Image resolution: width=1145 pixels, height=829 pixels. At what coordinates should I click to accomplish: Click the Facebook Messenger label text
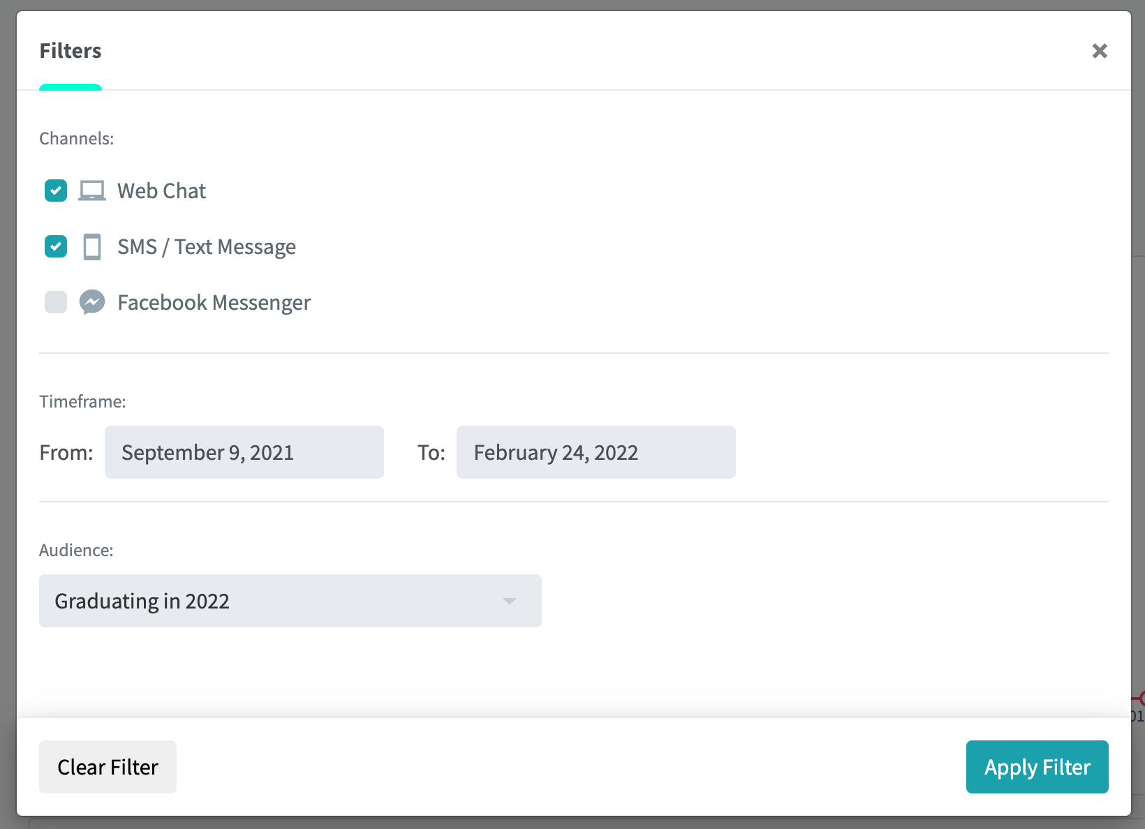click(x=214, y=303)
